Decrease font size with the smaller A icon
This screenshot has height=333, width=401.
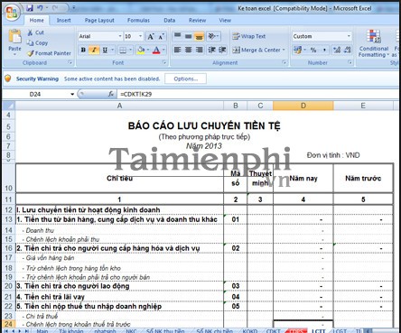(161, 36)
